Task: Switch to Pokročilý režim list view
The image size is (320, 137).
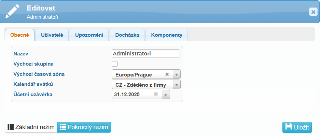Action: [84, 127]
